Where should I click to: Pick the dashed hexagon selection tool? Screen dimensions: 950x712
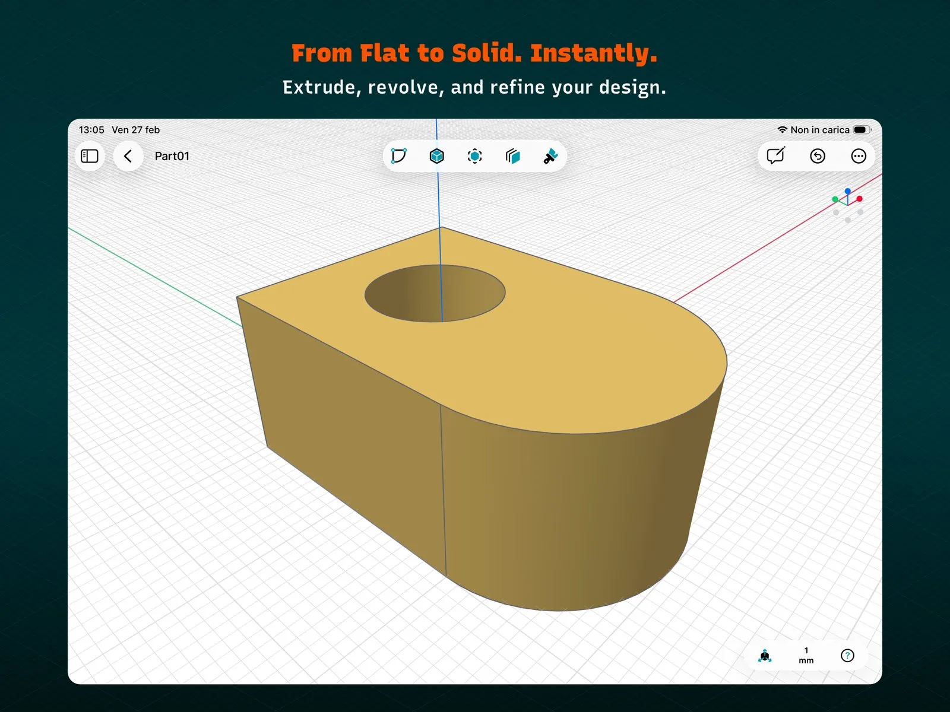click(x=474, y=156)
